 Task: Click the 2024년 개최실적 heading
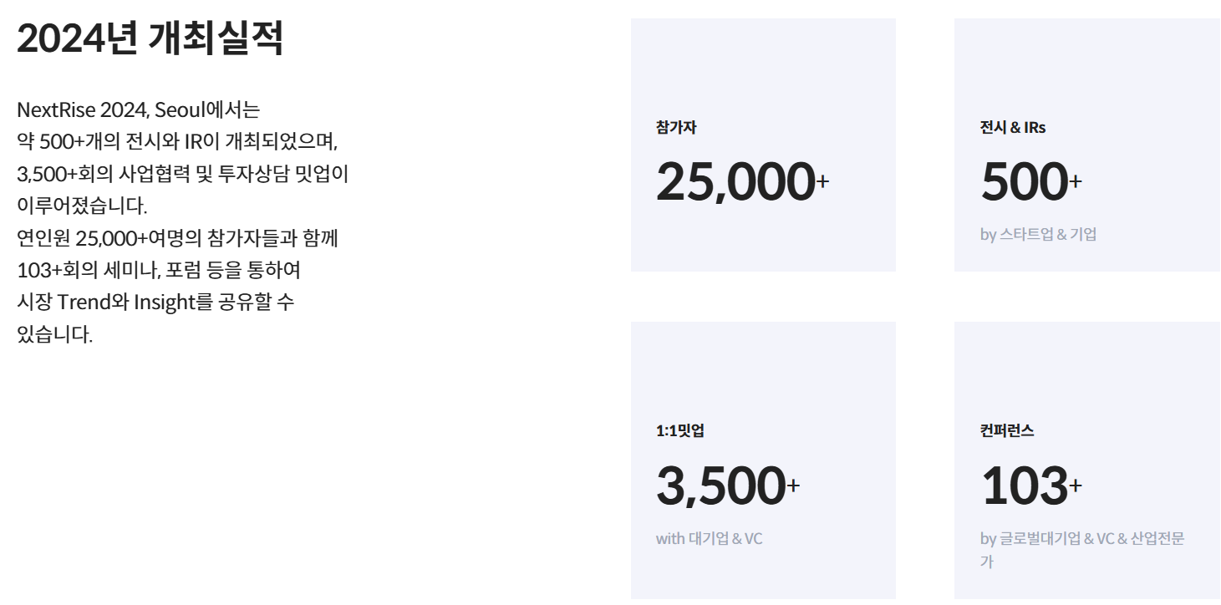150,38
